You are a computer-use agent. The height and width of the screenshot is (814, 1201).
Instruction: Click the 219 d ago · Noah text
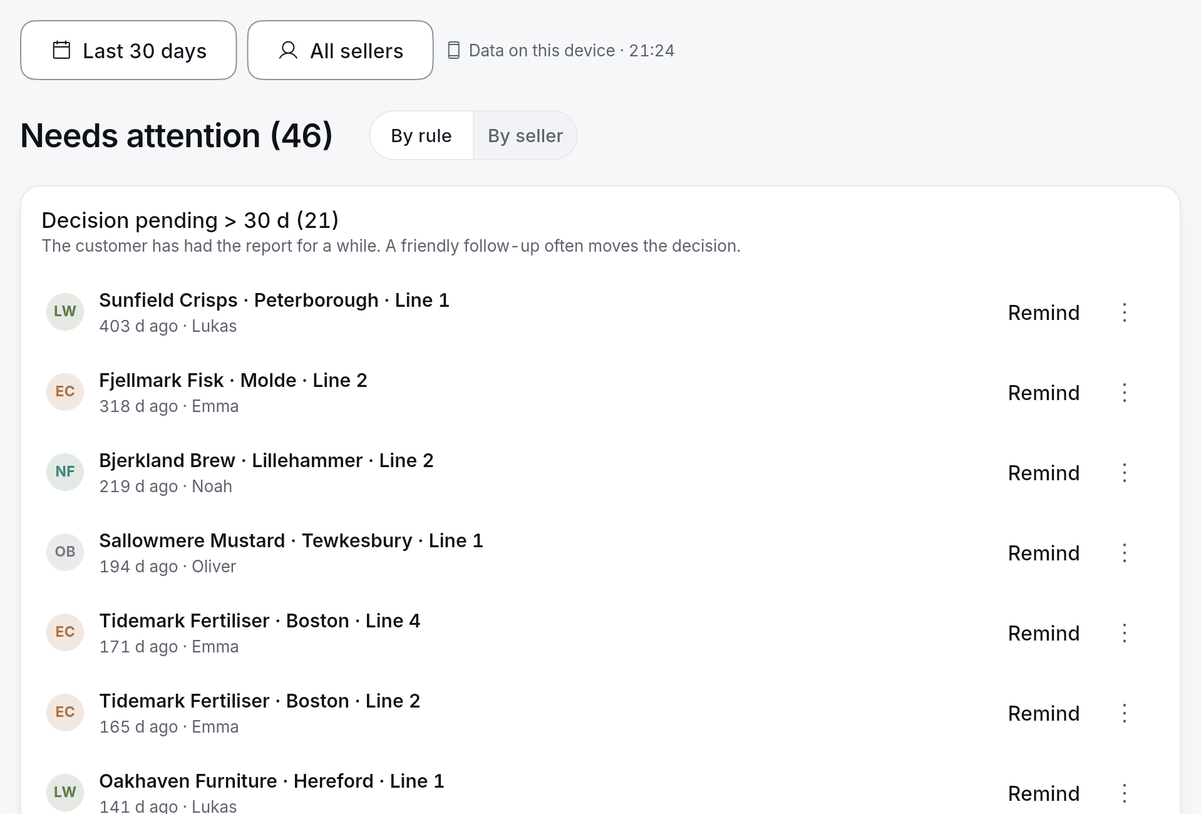(165, 487)
